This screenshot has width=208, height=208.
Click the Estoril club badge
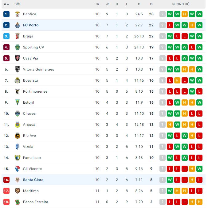coord(17,102)
